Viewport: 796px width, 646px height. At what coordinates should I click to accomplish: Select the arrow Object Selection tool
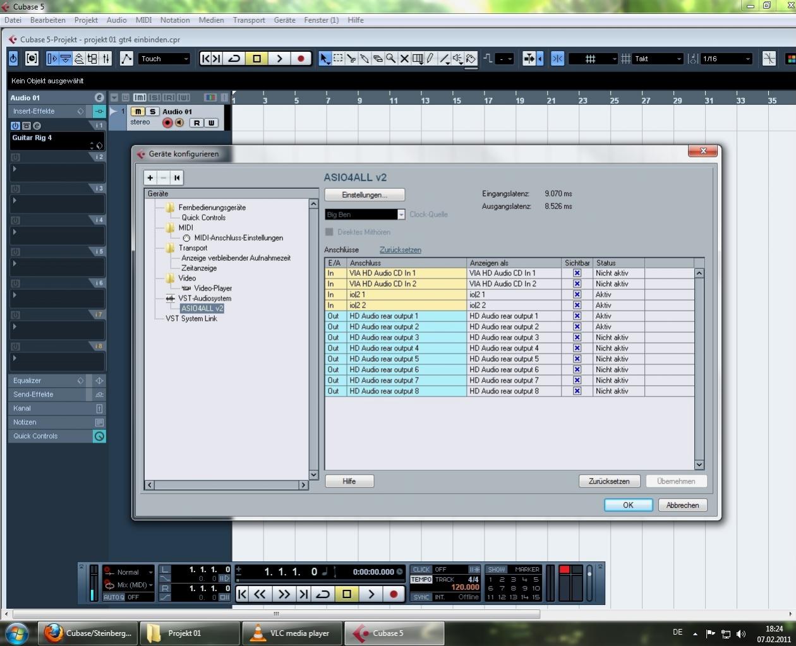point(325,59)
